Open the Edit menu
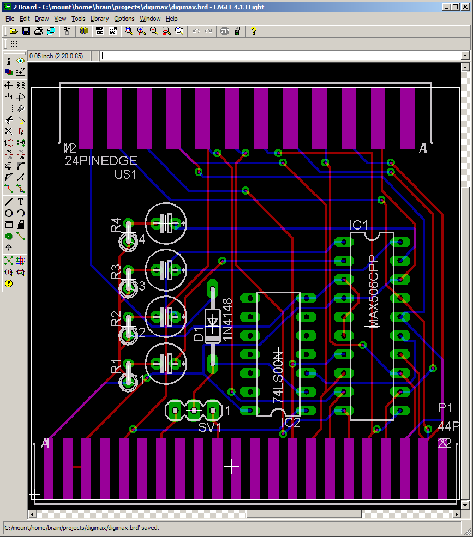 [x=25, y=19]
